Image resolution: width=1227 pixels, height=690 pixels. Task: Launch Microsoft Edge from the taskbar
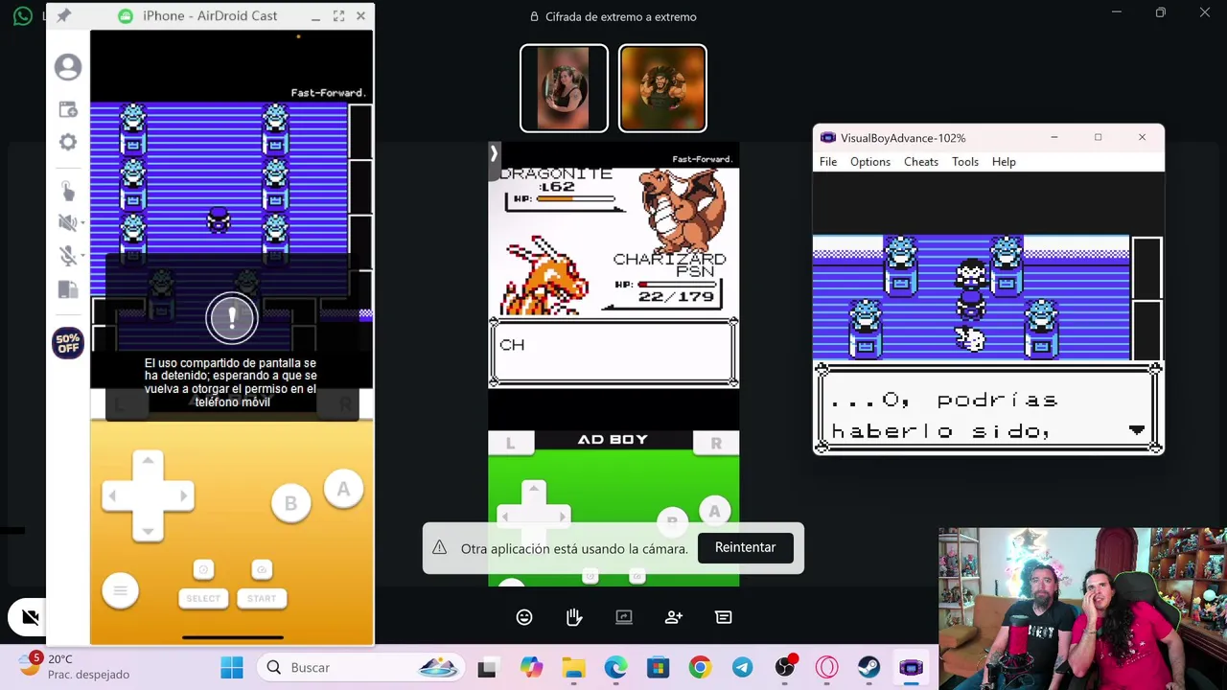[615, 667]
